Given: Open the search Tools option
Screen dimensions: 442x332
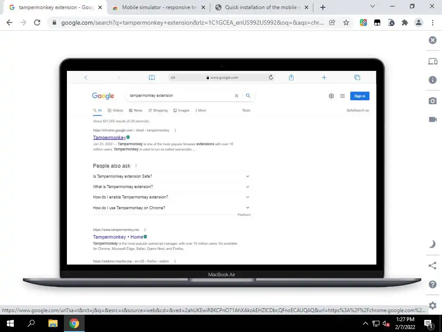Looking at the screenshot, I should point(246,110).
